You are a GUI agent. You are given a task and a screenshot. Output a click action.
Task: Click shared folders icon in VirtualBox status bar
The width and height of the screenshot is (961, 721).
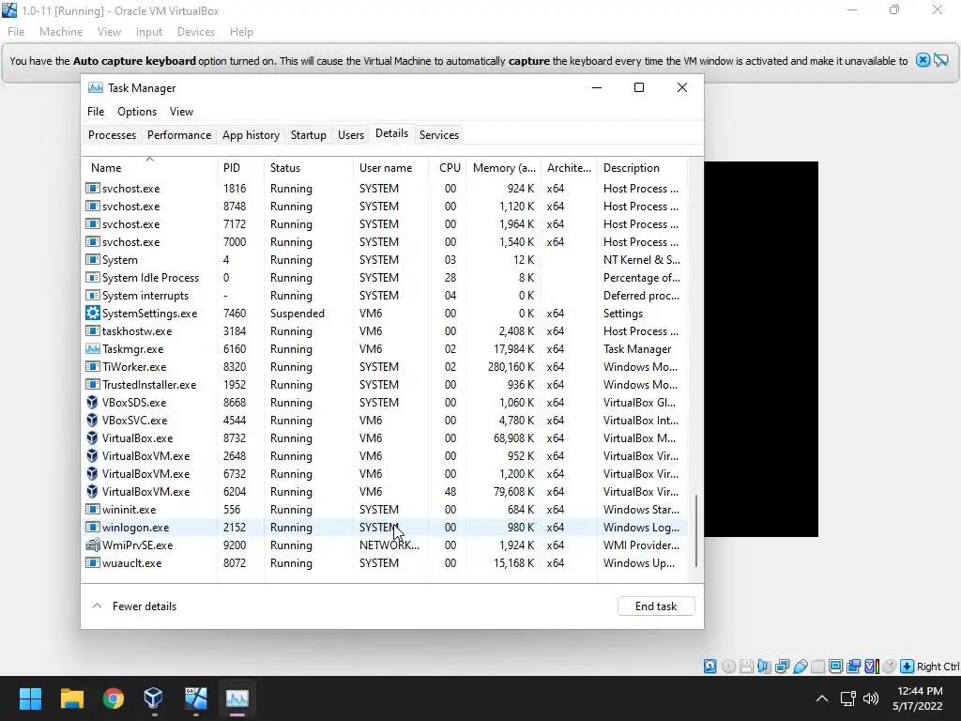817,667
